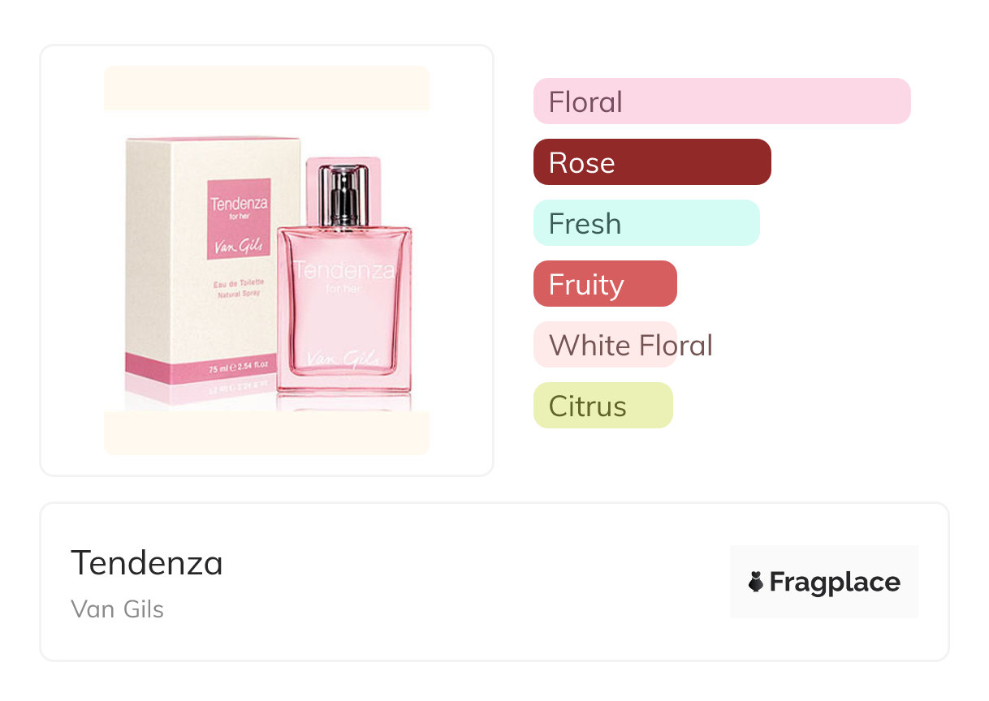Click the pink perfume bottle image
This screenshot has width=989, height=701.
click(343, 308)
